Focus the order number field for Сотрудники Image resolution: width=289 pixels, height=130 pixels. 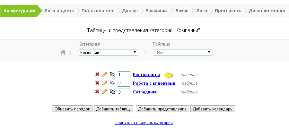pyautogui.click(x=124, y=92)
